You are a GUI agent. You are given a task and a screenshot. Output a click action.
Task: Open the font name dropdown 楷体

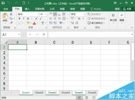click(38, 14)
